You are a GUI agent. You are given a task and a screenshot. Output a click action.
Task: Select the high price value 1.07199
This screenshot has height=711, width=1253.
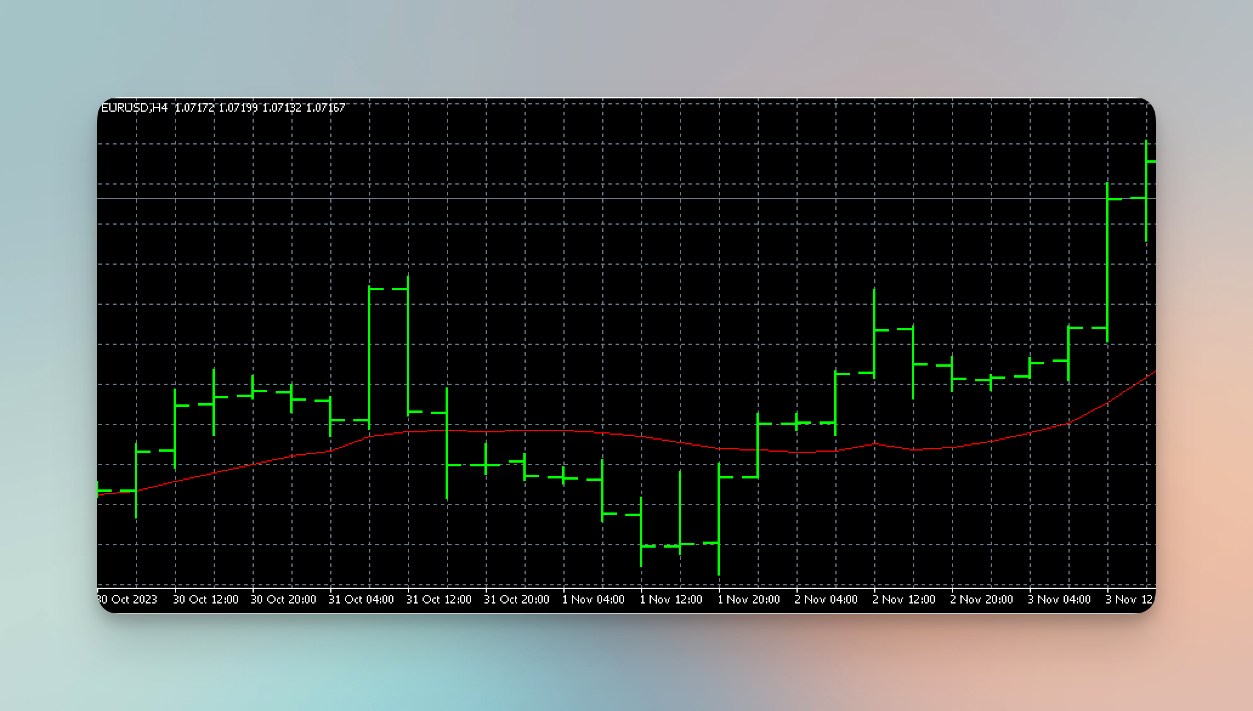240,107
